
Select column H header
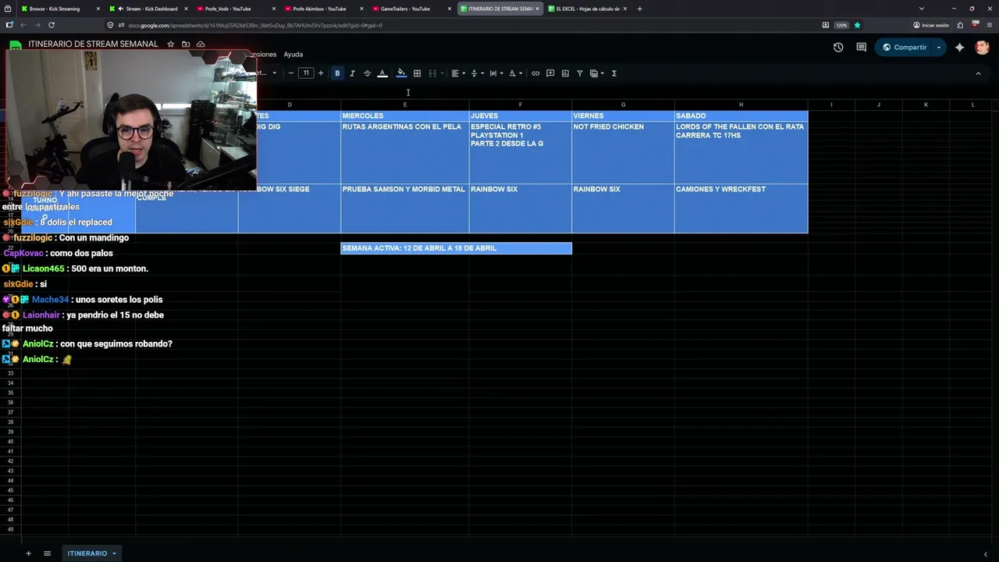pyautogui.click(x=741, y=105)
